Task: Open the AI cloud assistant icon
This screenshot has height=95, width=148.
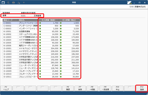Action: pos(129,3)
